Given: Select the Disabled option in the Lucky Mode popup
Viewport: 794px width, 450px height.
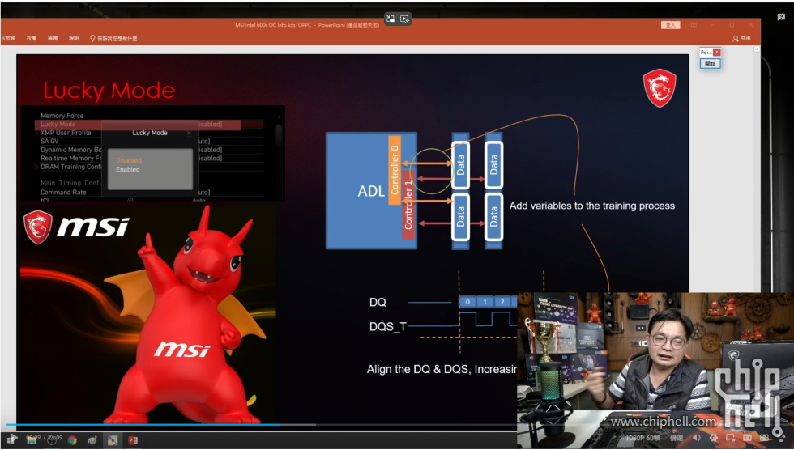Looking at the screenshot, I should 129,160.
